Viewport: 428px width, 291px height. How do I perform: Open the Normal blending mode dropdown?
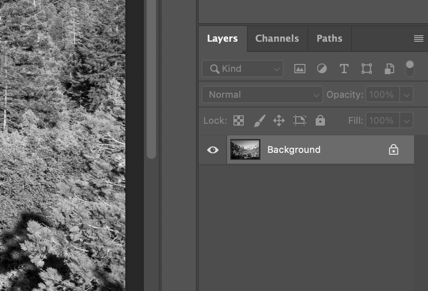coord(262,95)
